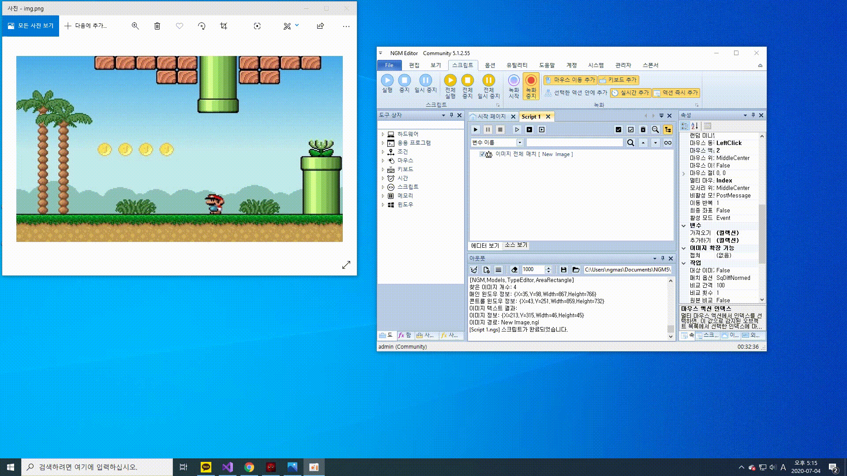Click the 전체 중지 (Stop All) orange icon

click(467, 80)
